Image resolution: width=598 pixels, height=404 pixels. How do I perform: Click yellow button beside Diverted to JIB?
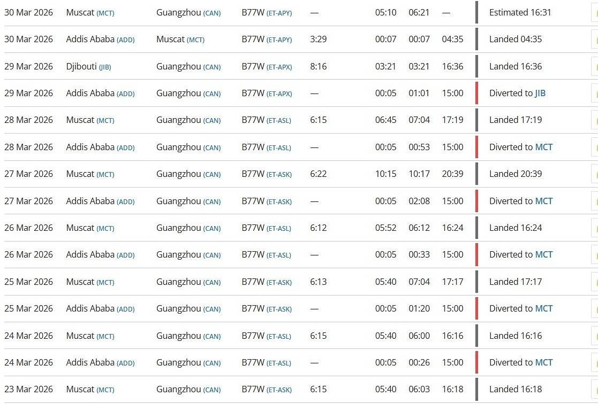[x=595, y=94]
